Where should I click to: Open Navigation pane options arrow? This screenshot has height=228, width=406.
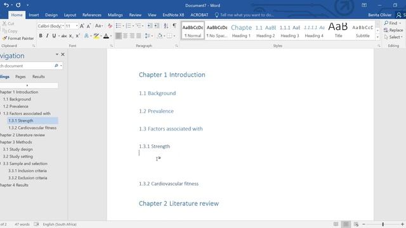pyautogui.click(x=57, y=54)
